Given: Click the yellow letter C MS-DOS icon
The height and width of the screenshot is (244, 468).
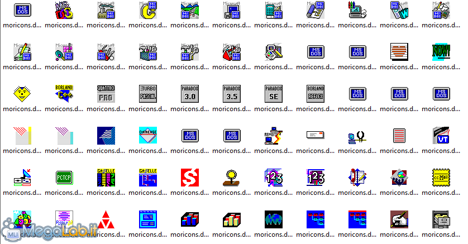Looking at the screenshot, I should (x=148, y=10).
